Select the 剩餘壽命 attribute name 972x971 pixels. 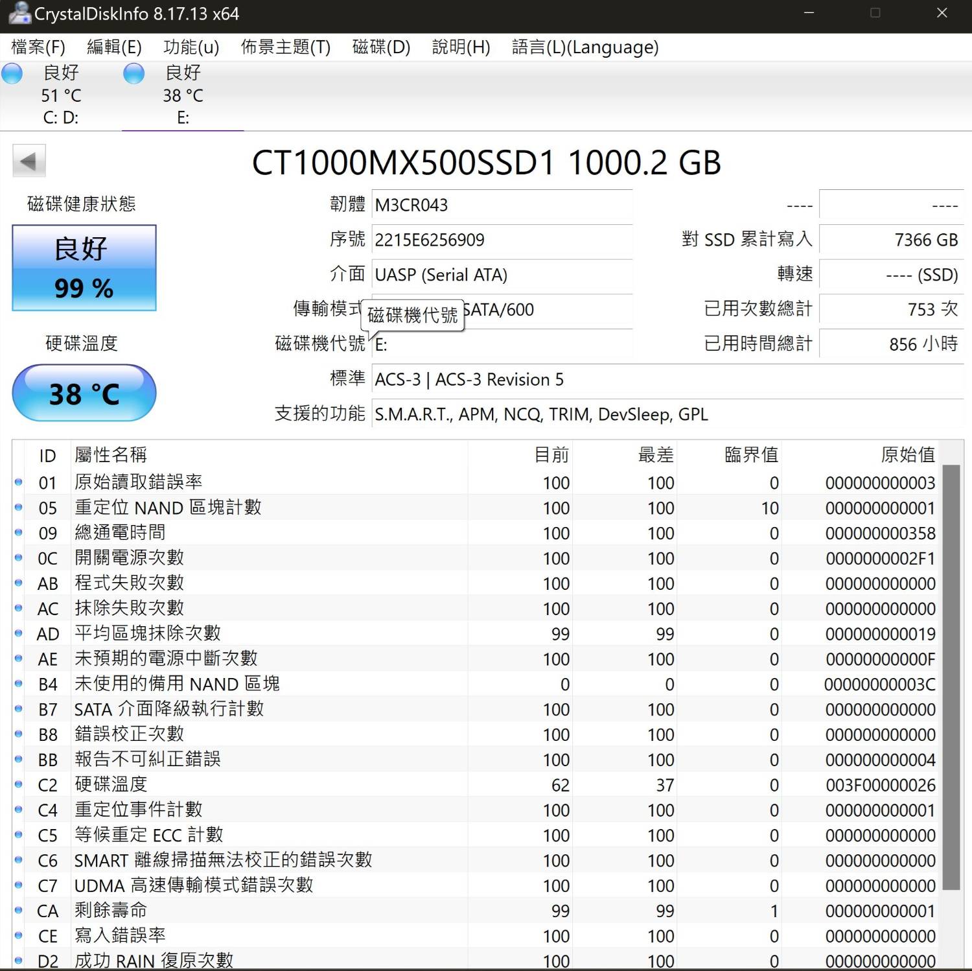pos(111,910)
